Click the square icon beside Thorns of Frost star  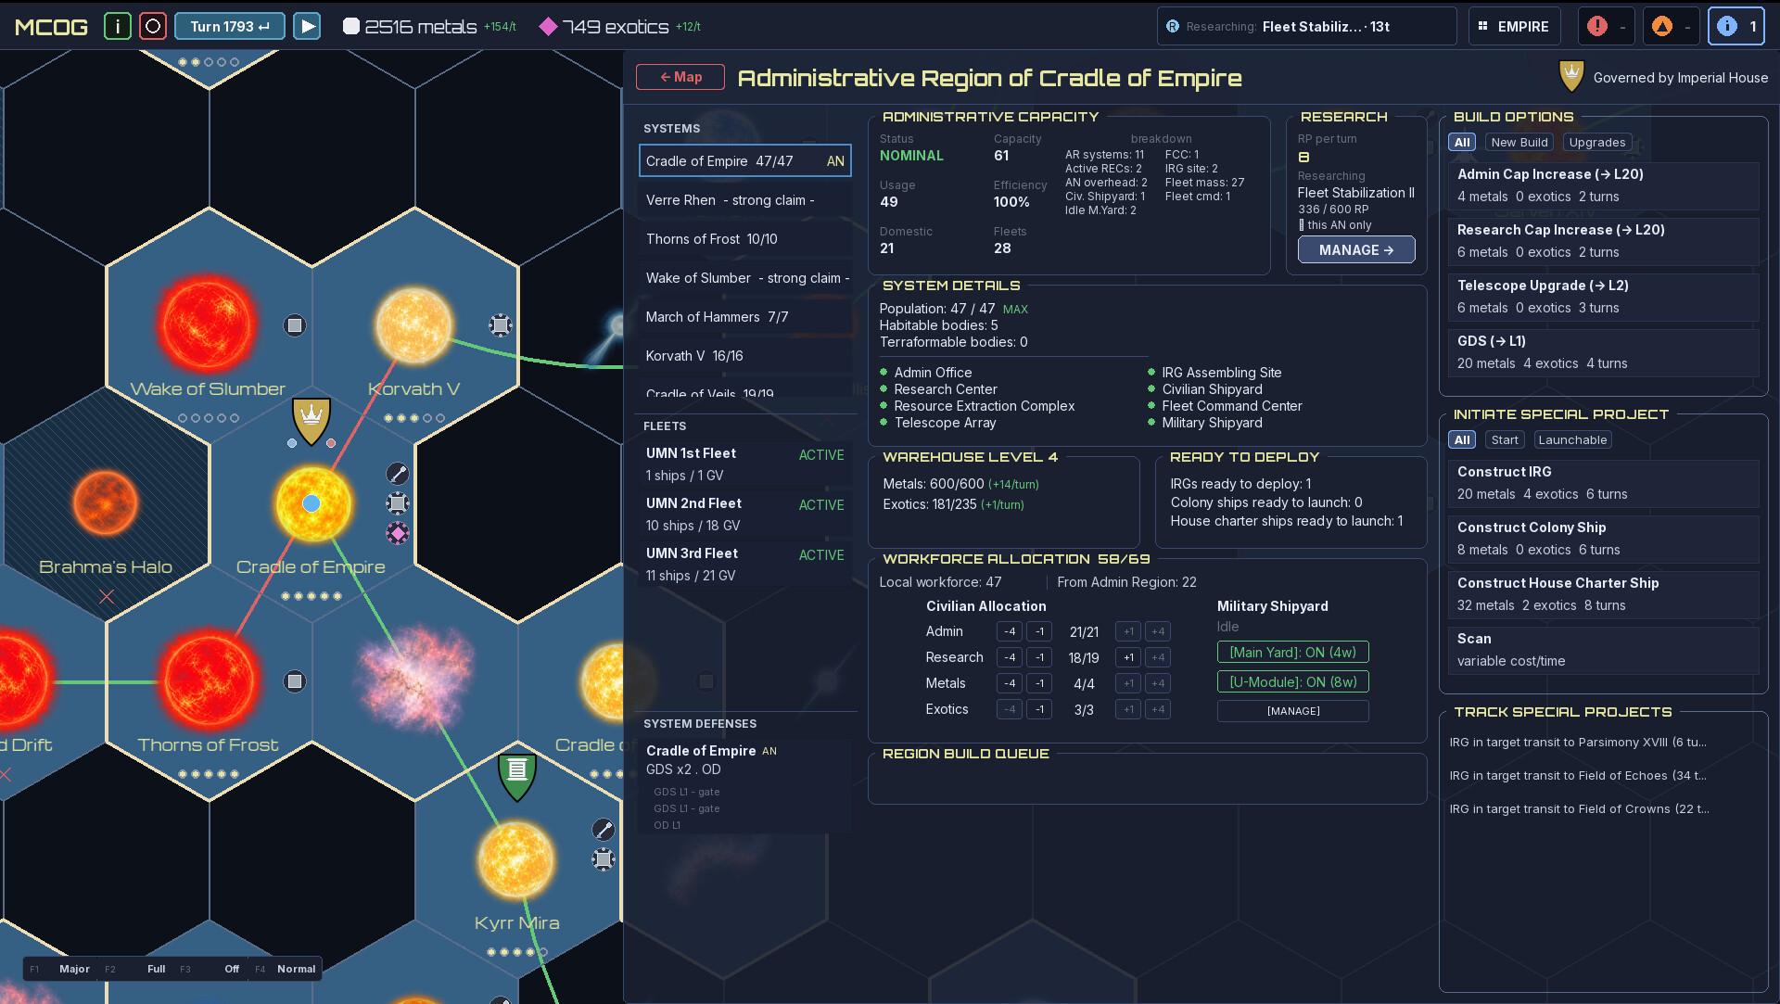295,681
